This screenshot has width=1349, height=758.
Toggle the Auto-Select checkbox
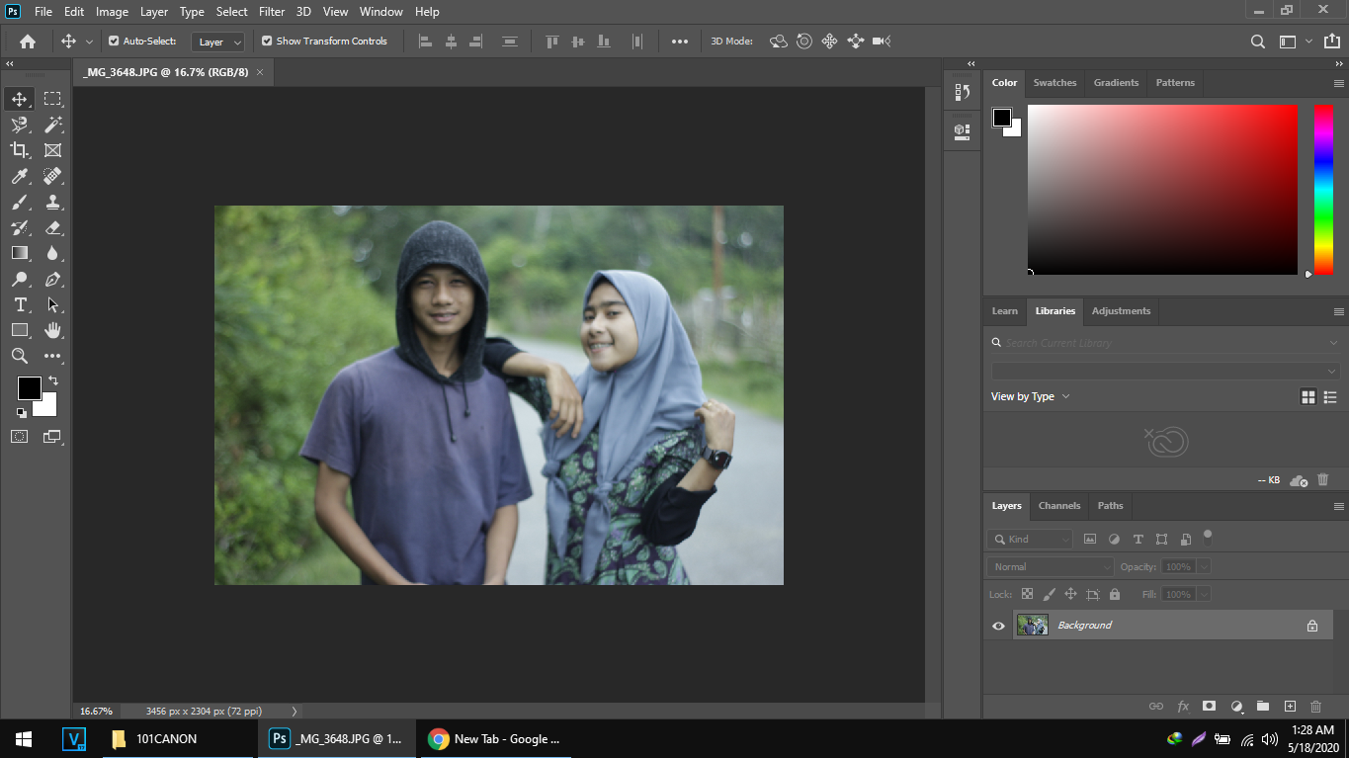(x=114, y=42)
